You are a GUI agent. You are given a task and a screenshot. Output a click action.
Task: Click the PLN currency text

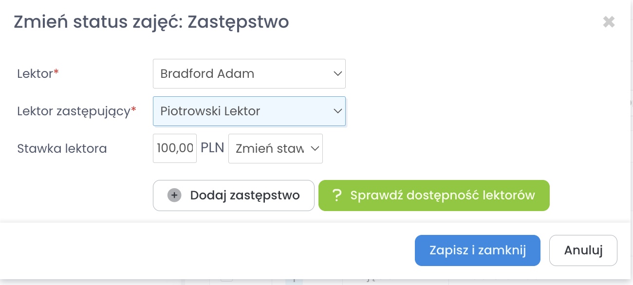click(212, 148)
